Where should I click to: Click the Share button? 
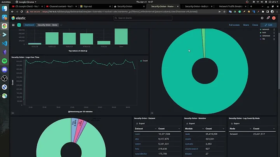tap(246, 25)
